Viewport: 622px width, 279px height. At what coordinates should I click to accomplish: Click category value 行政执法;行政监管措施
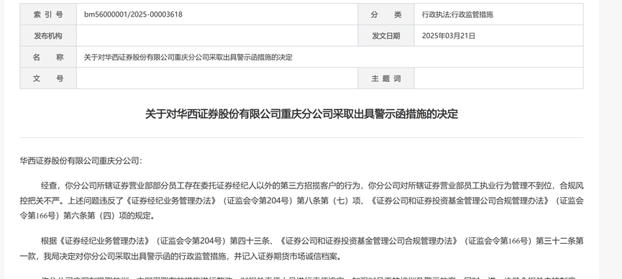point(457,14)
